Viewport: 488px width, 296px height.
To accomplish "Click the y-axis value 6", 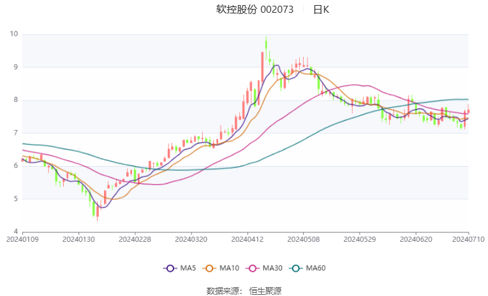I will (x=16, y=166).
